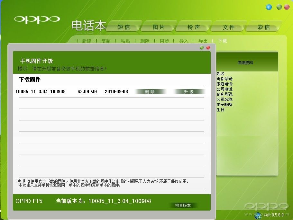Image resolution: width=293 pixels, height=220 pixels.
Task: Click the 手机固件升级 dialog title
Action: pyautogui.click(x=36, y=61)
